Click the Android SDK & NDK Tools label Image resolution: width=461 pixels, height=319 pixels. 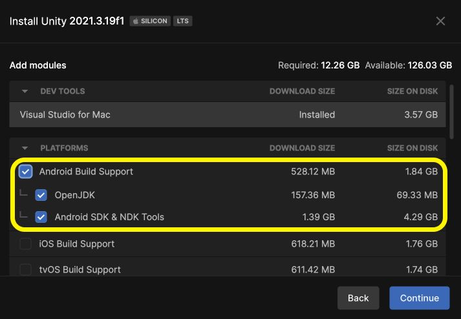tap(109, 217)
